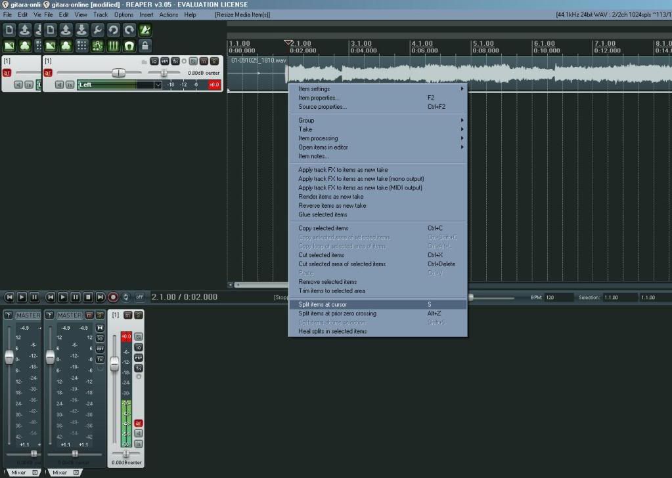Expand Group submenu
672x478 pixels.
378,120
